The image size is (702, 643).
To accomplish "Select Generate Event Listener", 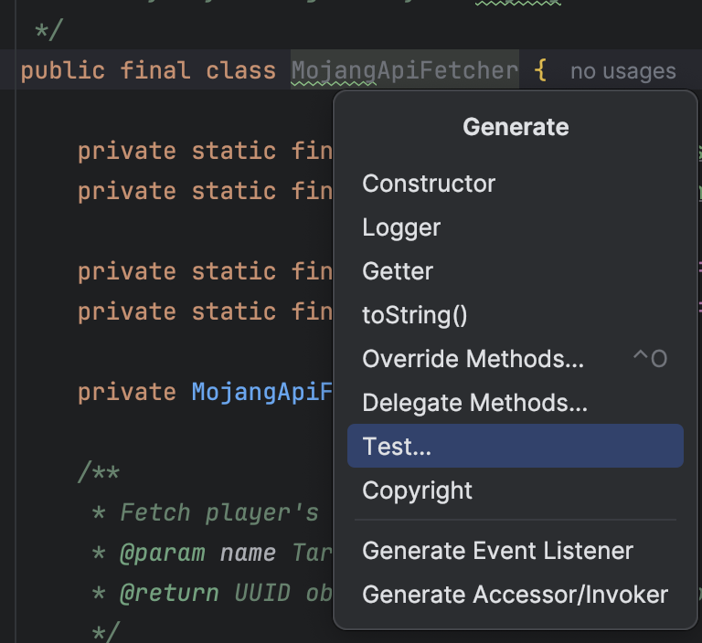I will point(497,551).
